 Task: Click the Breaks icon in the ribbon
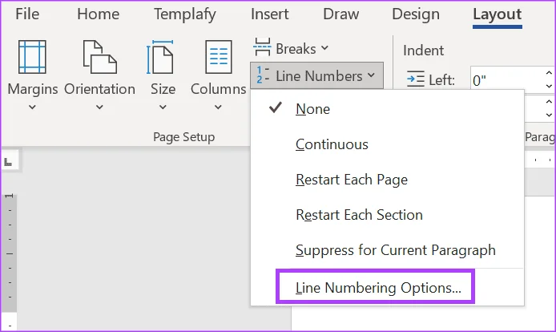click(263, 47)
